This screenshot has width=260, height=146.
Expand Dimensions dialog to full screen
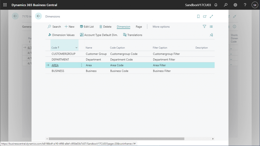(x=211, y=16)
